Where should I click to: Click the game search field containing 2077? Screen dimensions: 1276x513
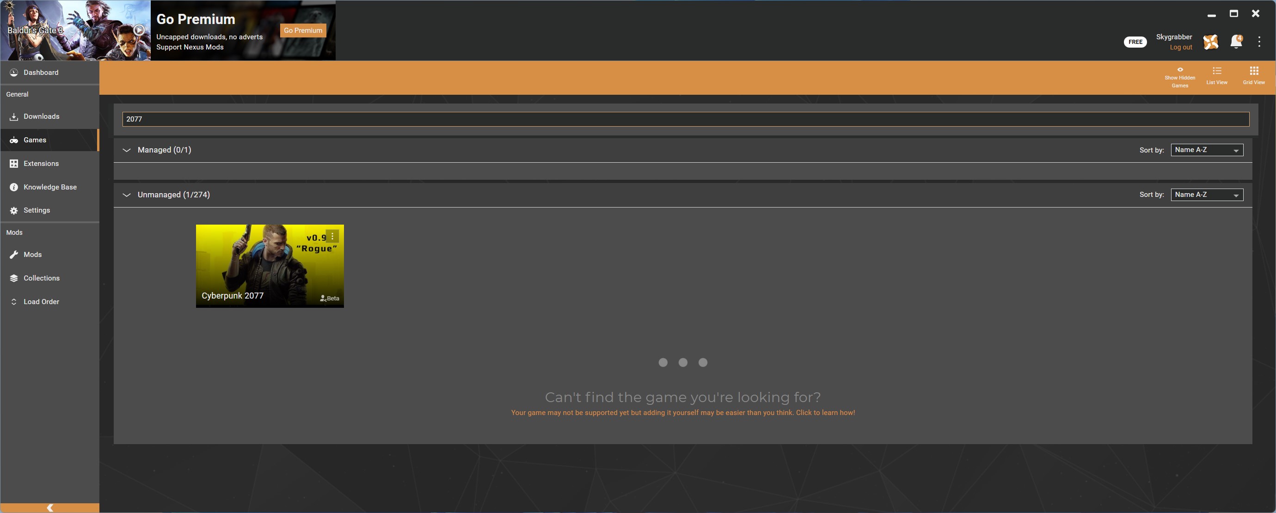[x=686, y=119]
